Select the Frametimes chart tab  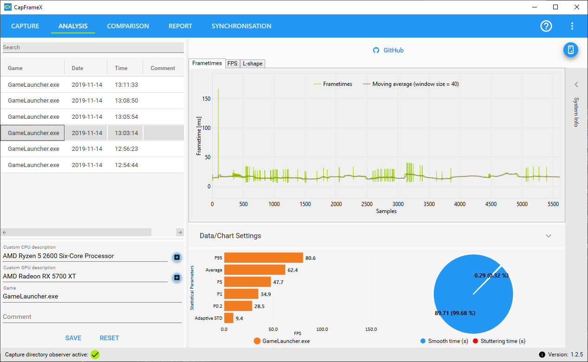tap(207, 63)
